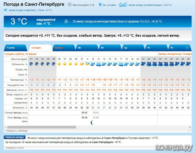Open the Пн forecast tab
This screenshot has height=153, width=195.
[87, 48]
